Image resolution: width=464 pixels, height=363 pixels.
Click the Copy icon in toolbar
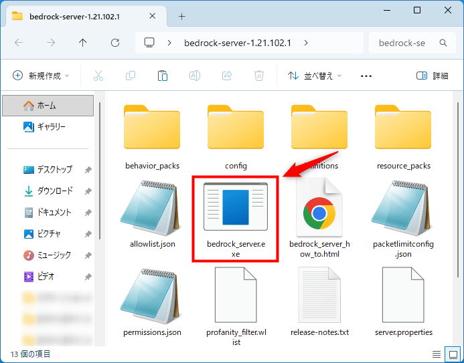(x=131, y=76)
